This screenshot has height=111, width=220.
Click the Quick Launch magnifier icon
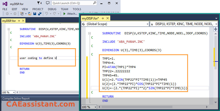(95, 3)
